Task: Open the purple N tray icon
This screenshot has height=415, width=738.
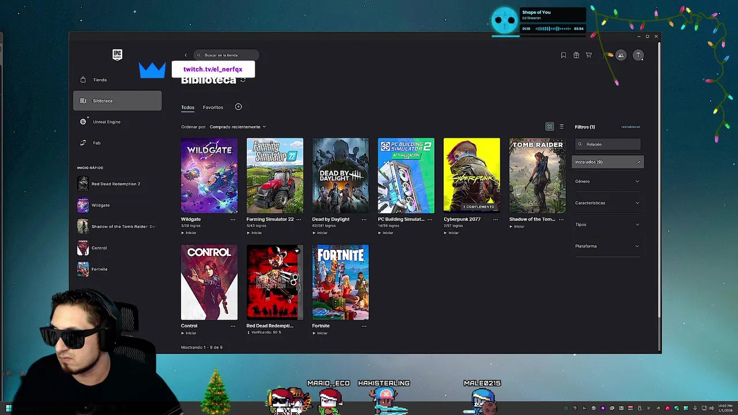Action: click(603, 408)
